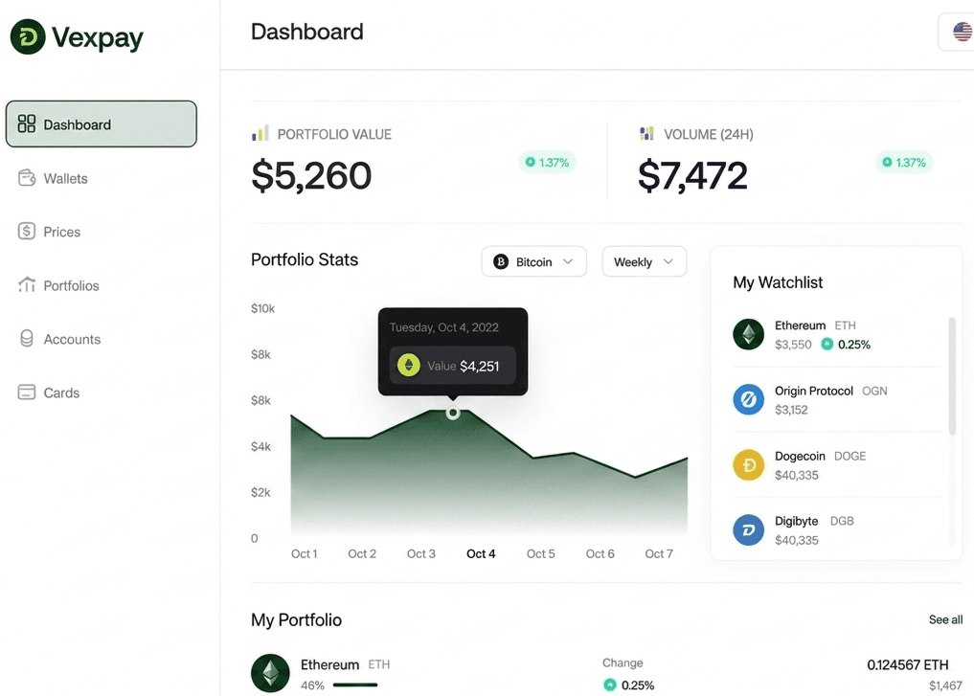This screenshot has height=696, width=974.
Task: Click the Dashboard grid icon in sidebar
Action: point(26,123)
